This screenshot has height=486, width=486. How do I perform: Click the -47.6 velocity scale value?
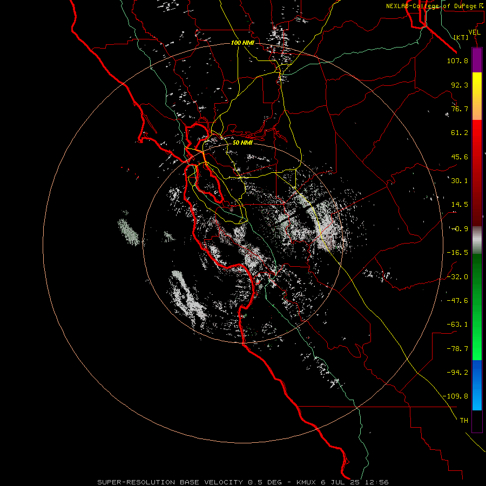(x=457, y=301)
